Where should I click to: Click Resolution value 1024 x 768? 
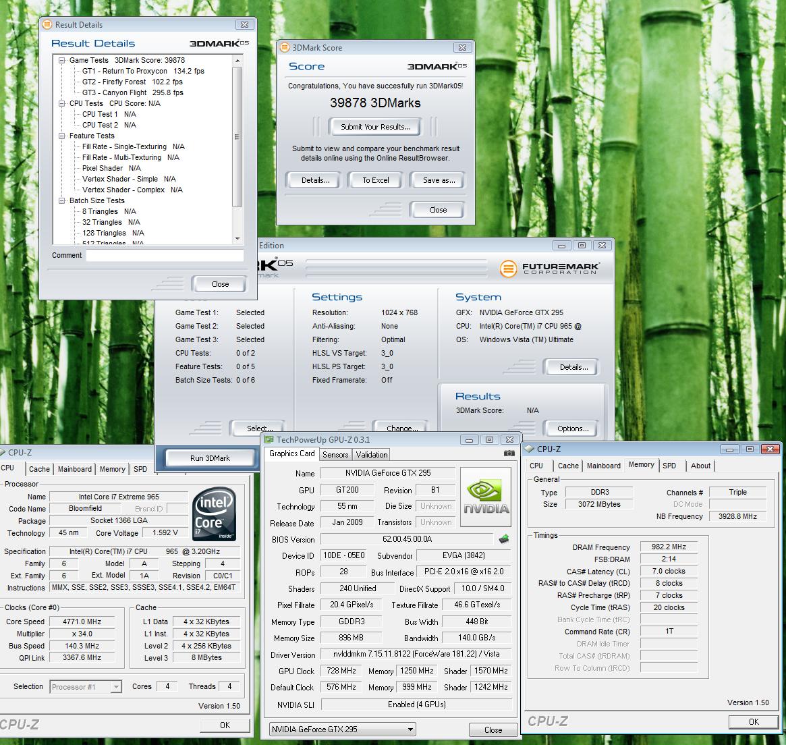pyautogui.click(x=399, y=312)
